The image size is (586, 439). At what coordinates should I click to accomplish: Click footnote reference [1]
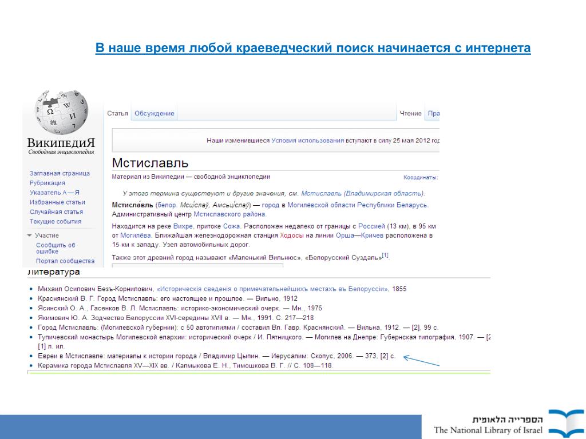(x=385, y=256)
